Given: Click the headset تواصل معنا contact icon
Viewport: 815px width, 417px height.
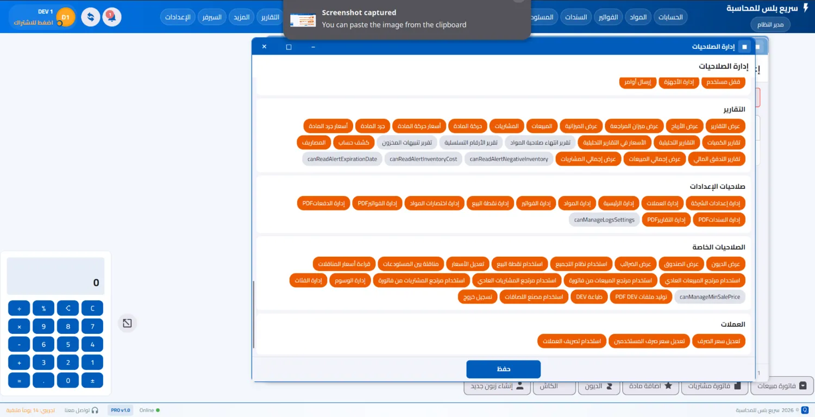Looking at the screenshot, I should pos(95,410).
